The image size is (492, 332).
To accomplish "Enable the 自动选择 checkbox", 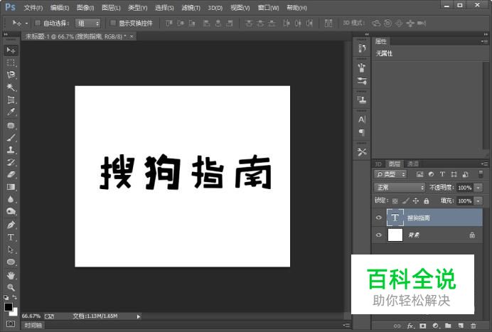I will pos(38,23).
